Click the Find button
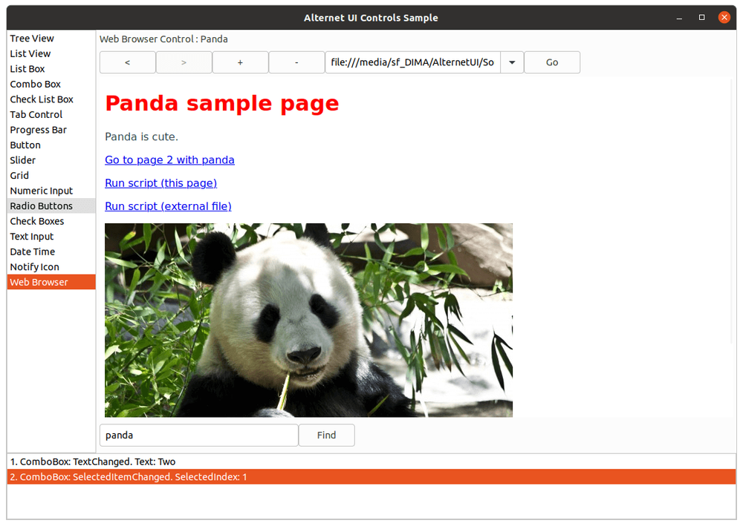This screenshot has width=743, height=526. [x=326, y=435]
